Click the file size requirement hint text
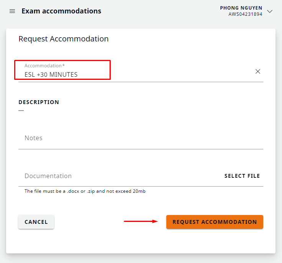Viewport: 282px width, 263px height. (85, 191)
